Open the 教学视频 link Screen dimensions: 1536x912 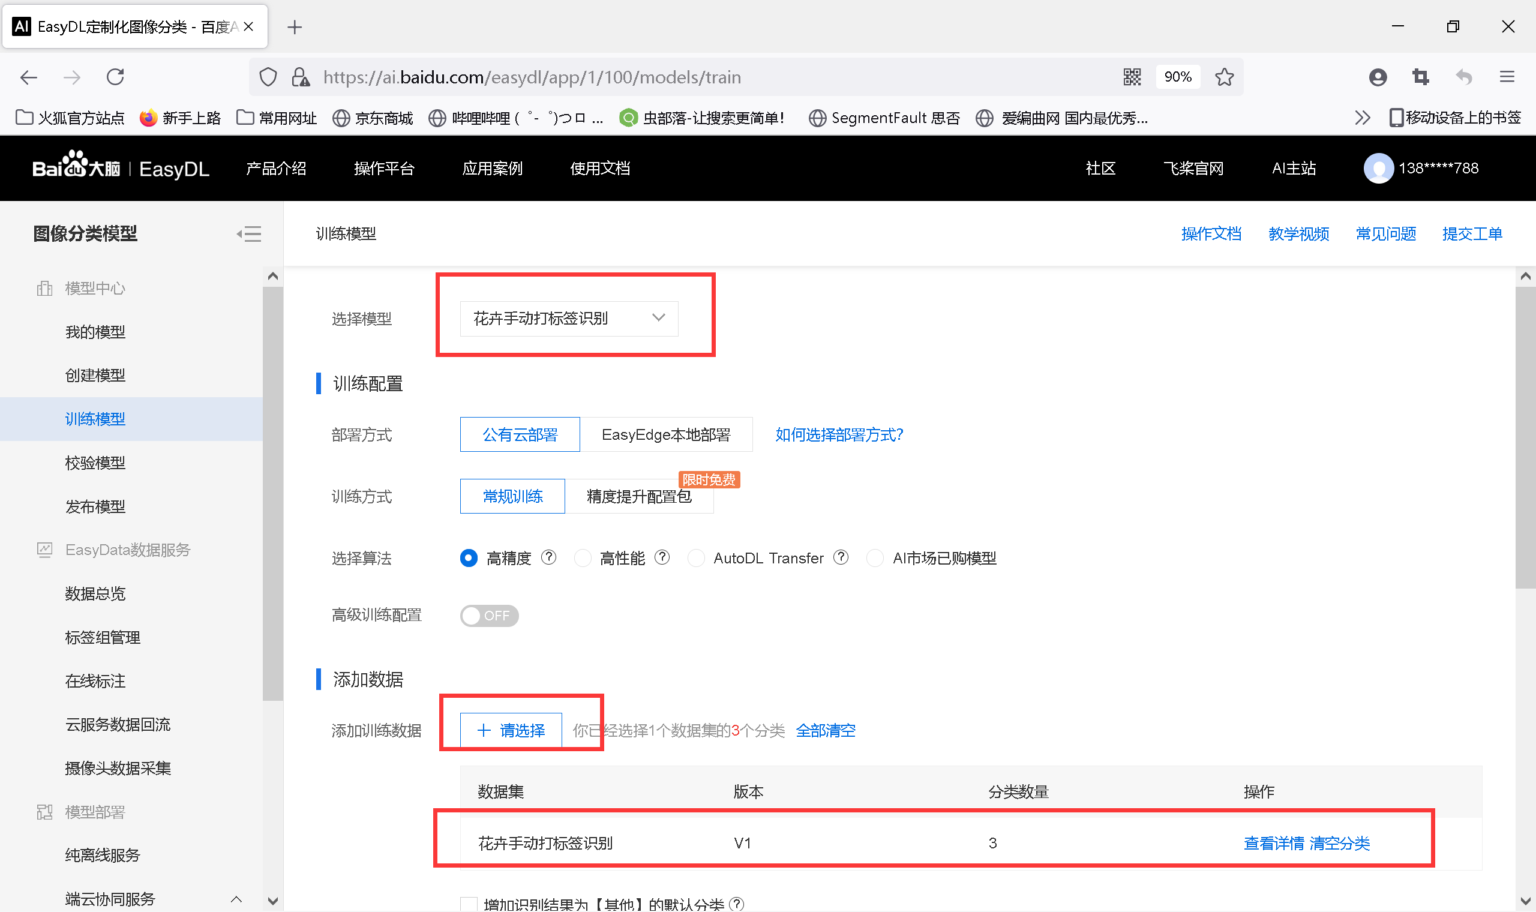1298,233
